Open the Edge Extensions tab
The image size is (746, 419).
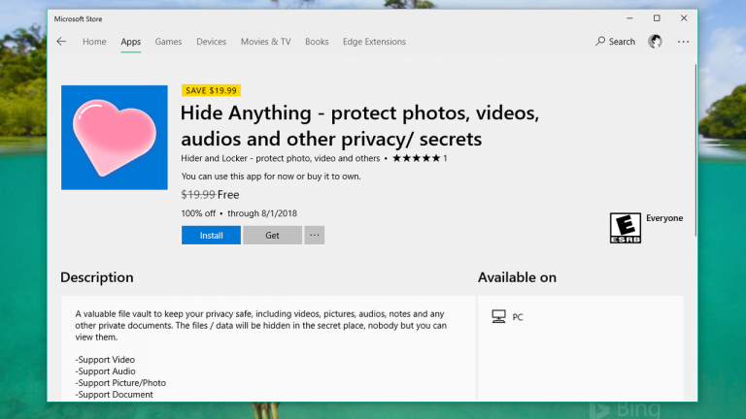pyautogui.click(x=374, y=42)
